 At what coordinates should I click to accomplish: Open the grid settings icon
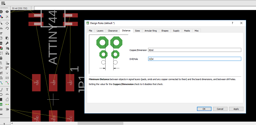[3, 3]
